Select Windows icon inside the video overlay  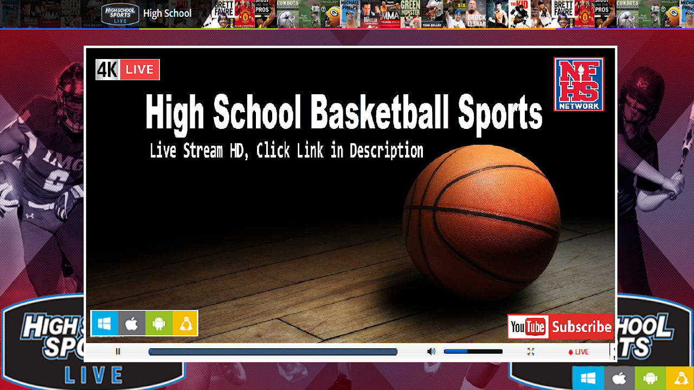[105, 323]
